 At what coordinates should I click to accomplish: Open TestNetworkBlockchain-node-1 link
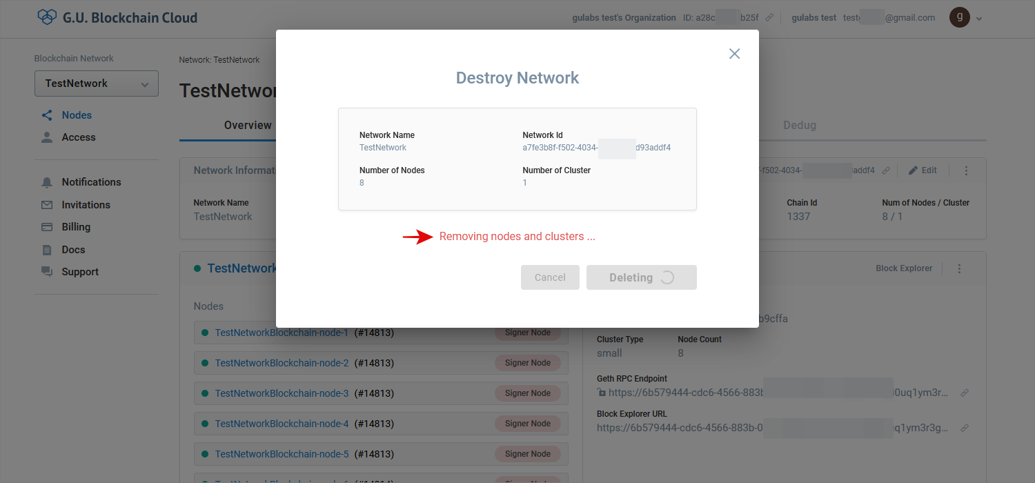pyautogui.click(x=282, y=333)
